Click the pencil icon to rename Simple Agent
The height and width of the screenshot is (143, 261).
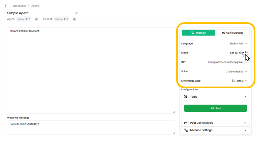tap(76, 13)
